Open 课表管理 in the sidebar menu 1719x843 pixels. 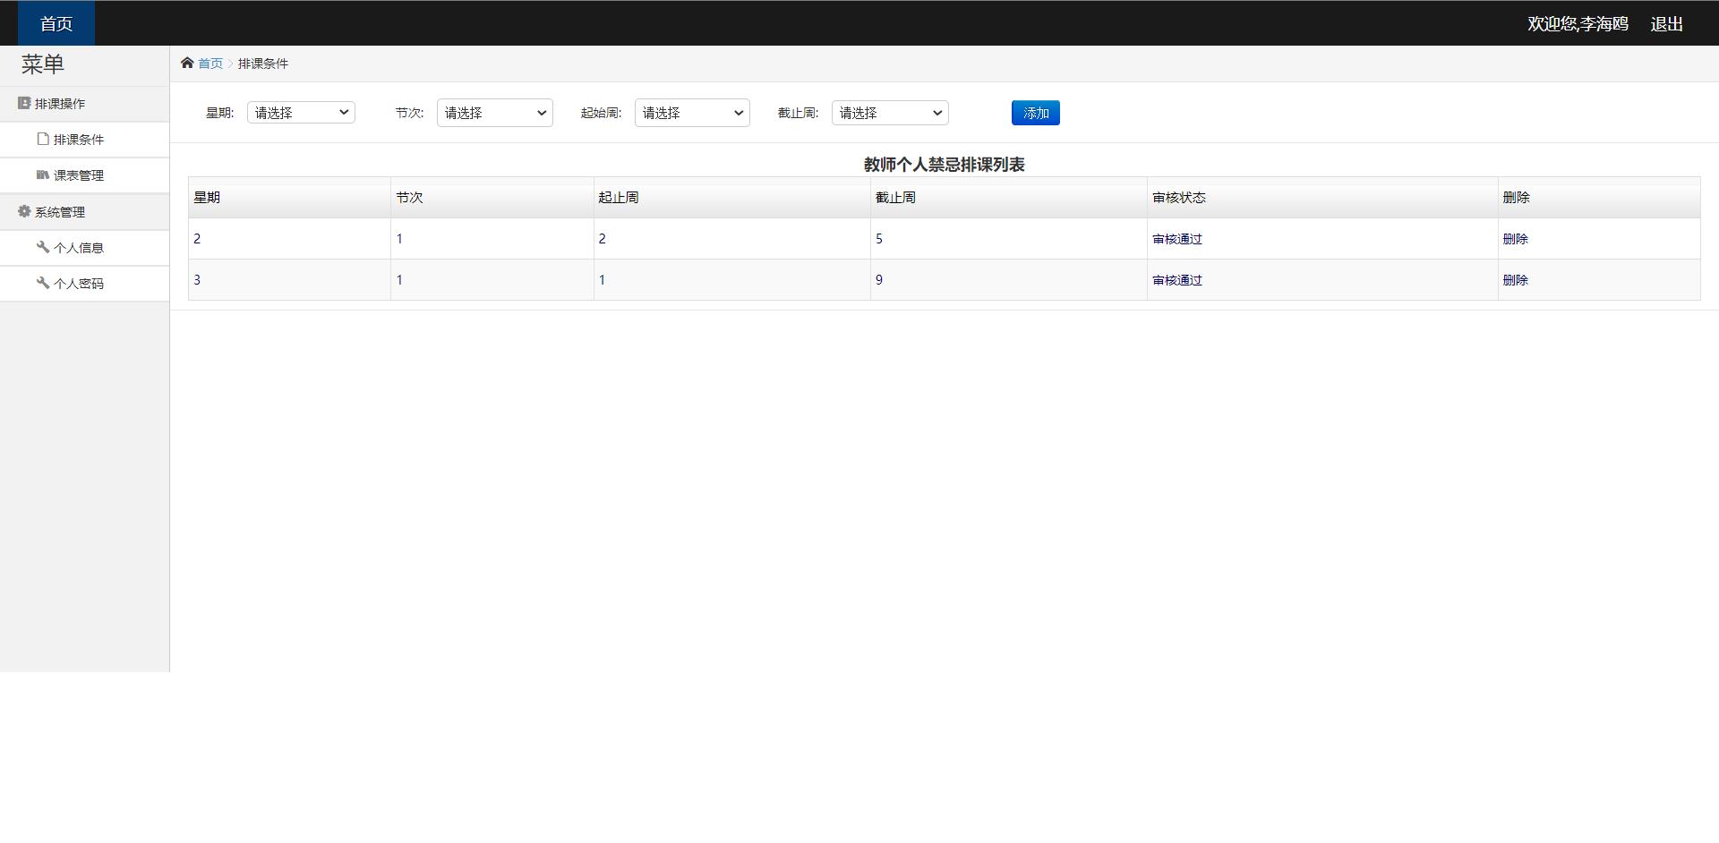(85, 175)
